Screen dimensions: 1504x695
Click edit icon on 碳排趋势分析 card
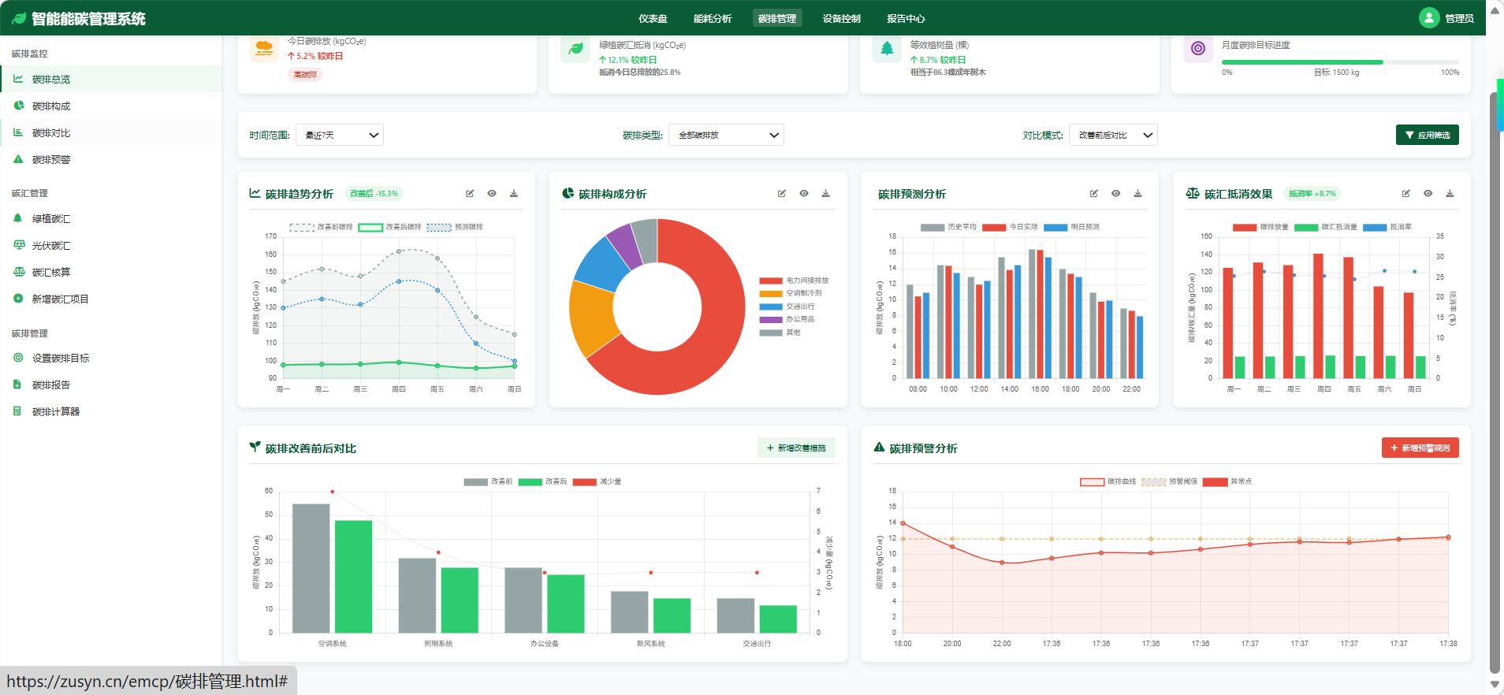(470, 194)
